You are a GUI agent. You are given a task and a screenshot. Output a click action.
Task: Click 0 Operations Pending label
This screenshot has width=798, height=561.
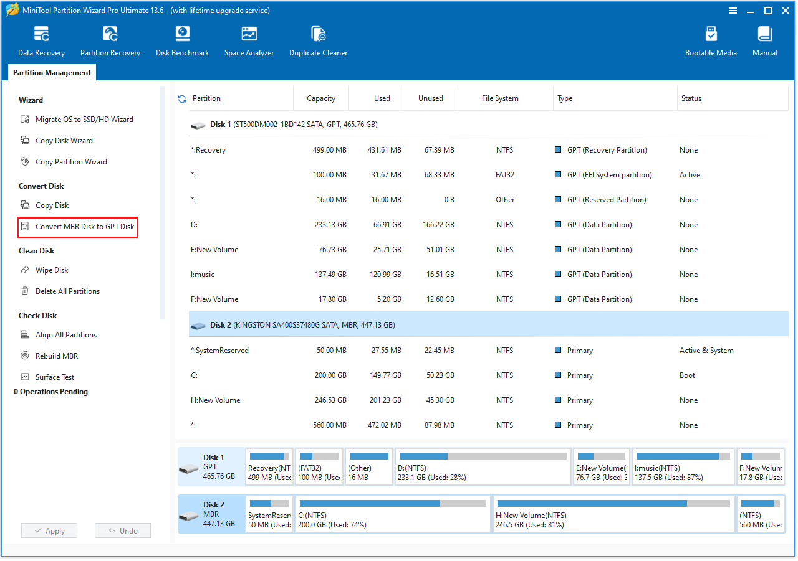click(x=51, y=392)
